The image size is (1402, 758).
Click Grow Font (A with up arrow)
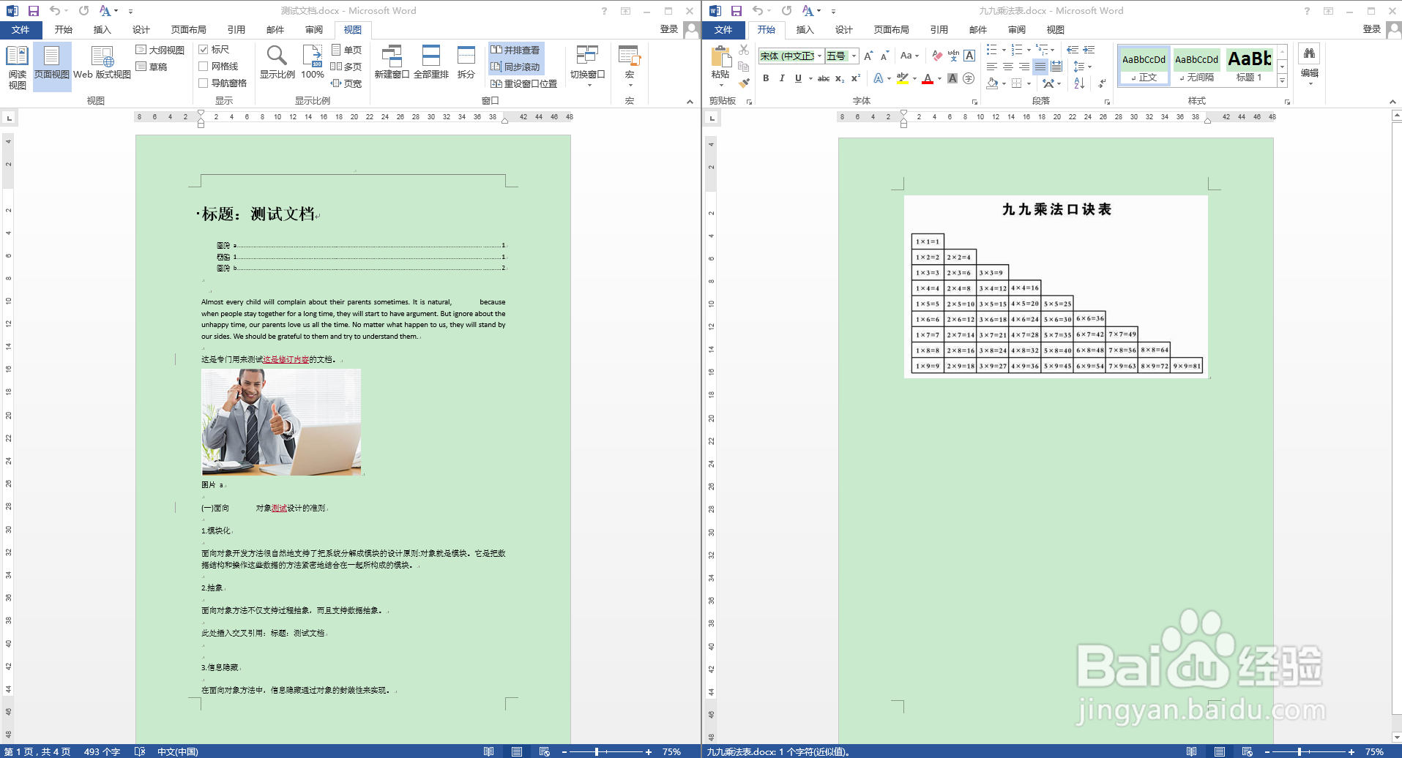868,56
